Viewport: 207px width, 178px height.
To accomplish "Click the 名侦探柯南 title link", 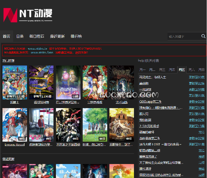I will click(41, 102).
